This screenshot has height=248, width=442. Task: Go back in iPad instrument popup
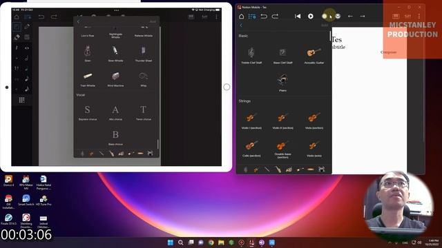(78, 21)
